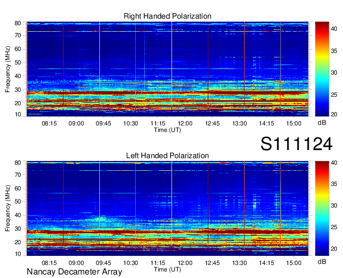Click the 80 MHz tick of Right Handed plot
The height and width of the screenshot is (278, 343).
tap(18, 23)
